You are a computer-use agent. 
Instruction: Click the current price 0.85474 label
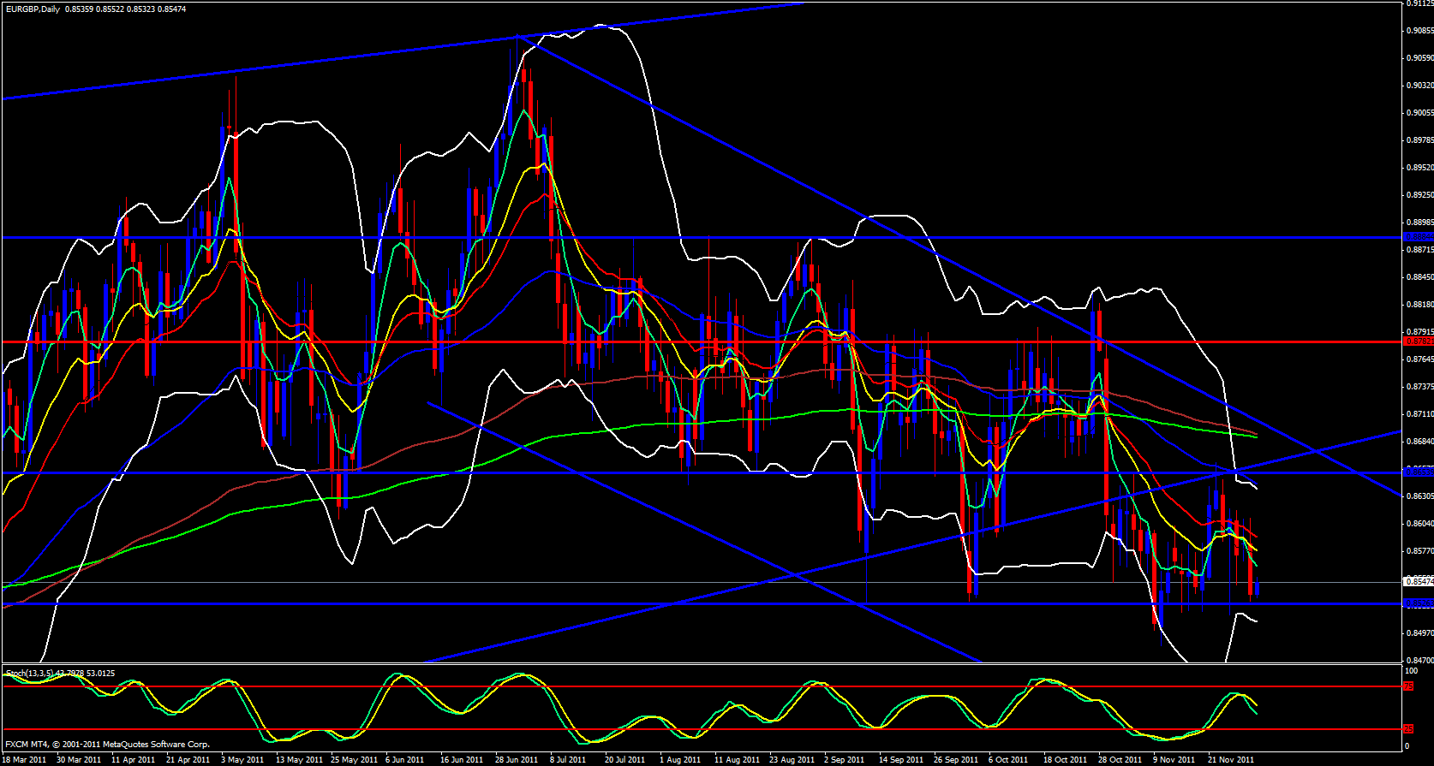[x=1418, y=582]
